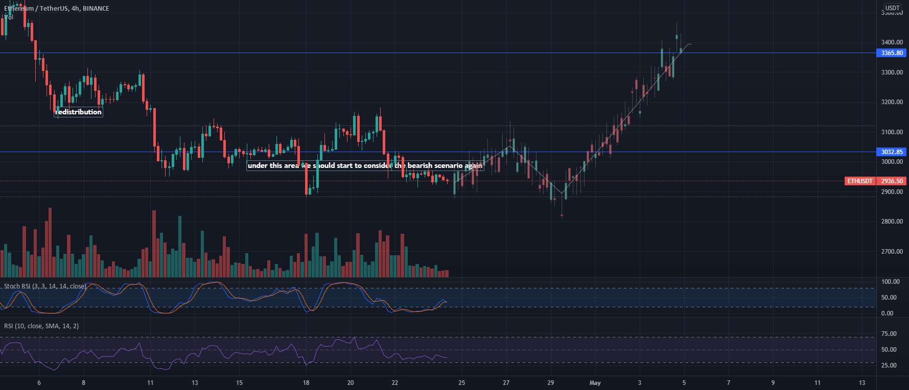Click 25.00 on the RSI scale
Viewport: 909px width, 390px height.
click(x=889, y=365)
